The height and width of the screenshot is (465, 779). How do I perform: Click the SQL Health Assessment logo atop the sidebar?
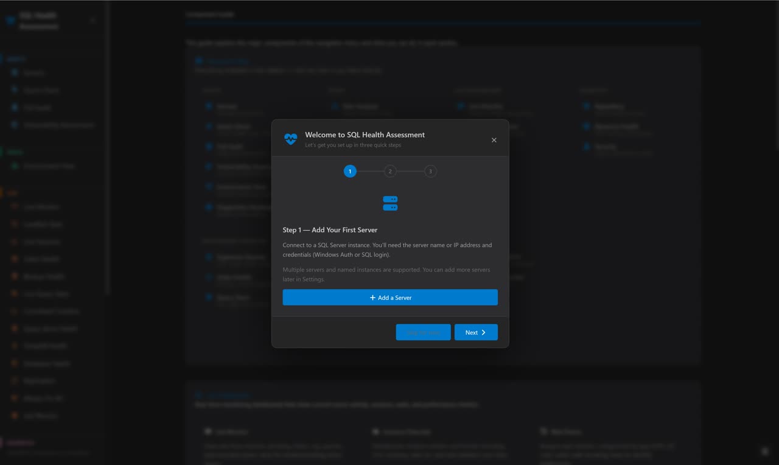pyautogui.click(x=10, y=19)
